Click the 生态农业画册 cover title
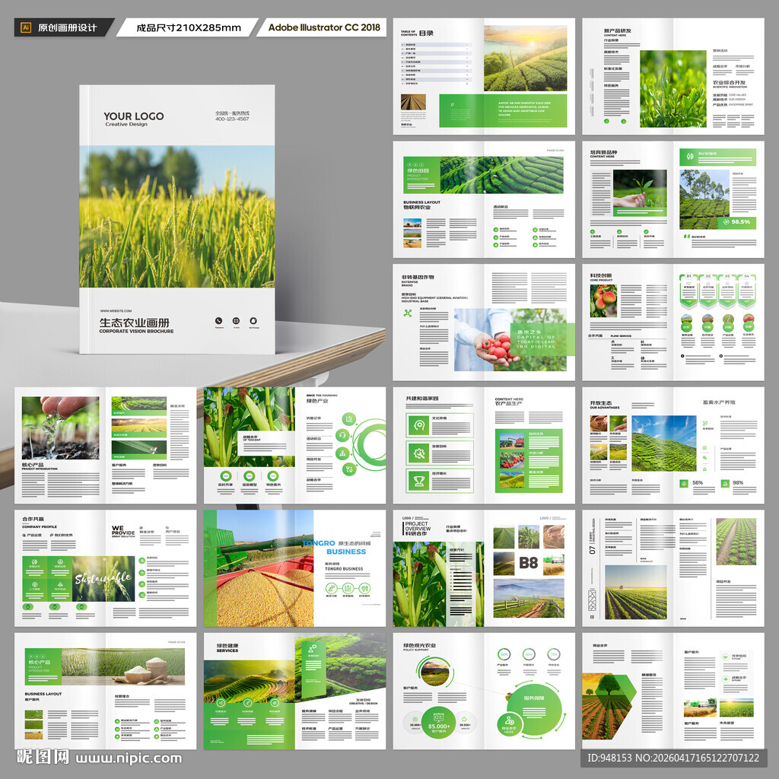The width and height of the screenshot is (779, 779). [134, 323]
